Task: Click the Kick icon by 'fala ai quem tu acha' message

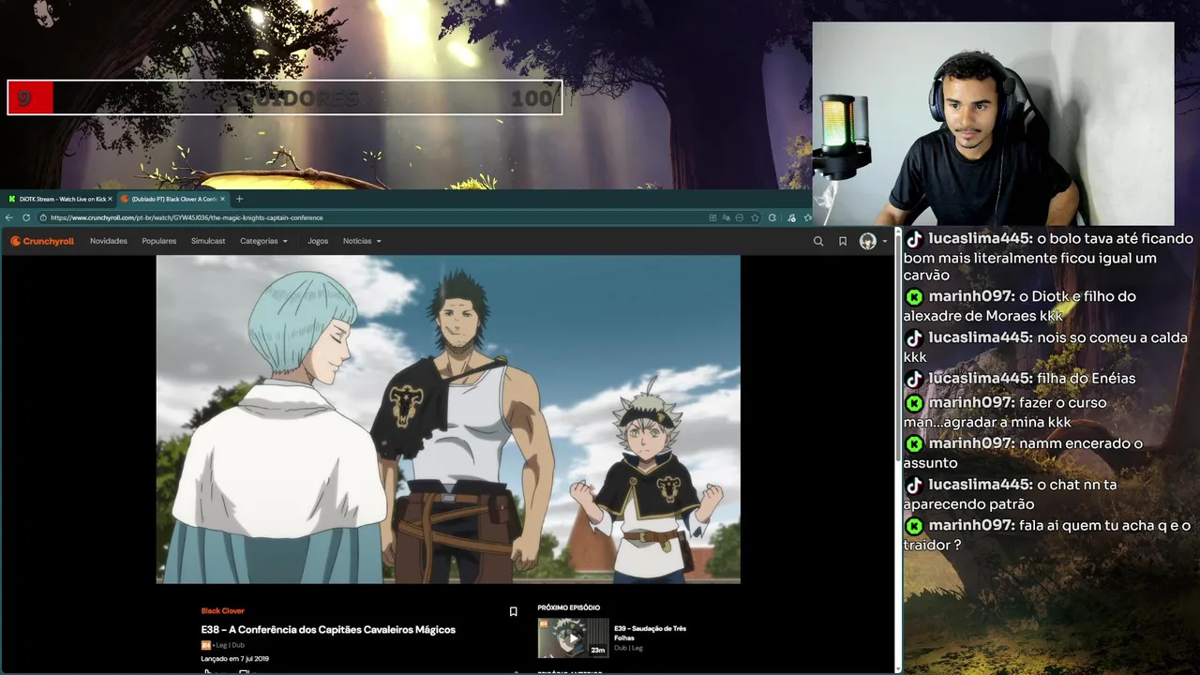Action: (914, 526)
